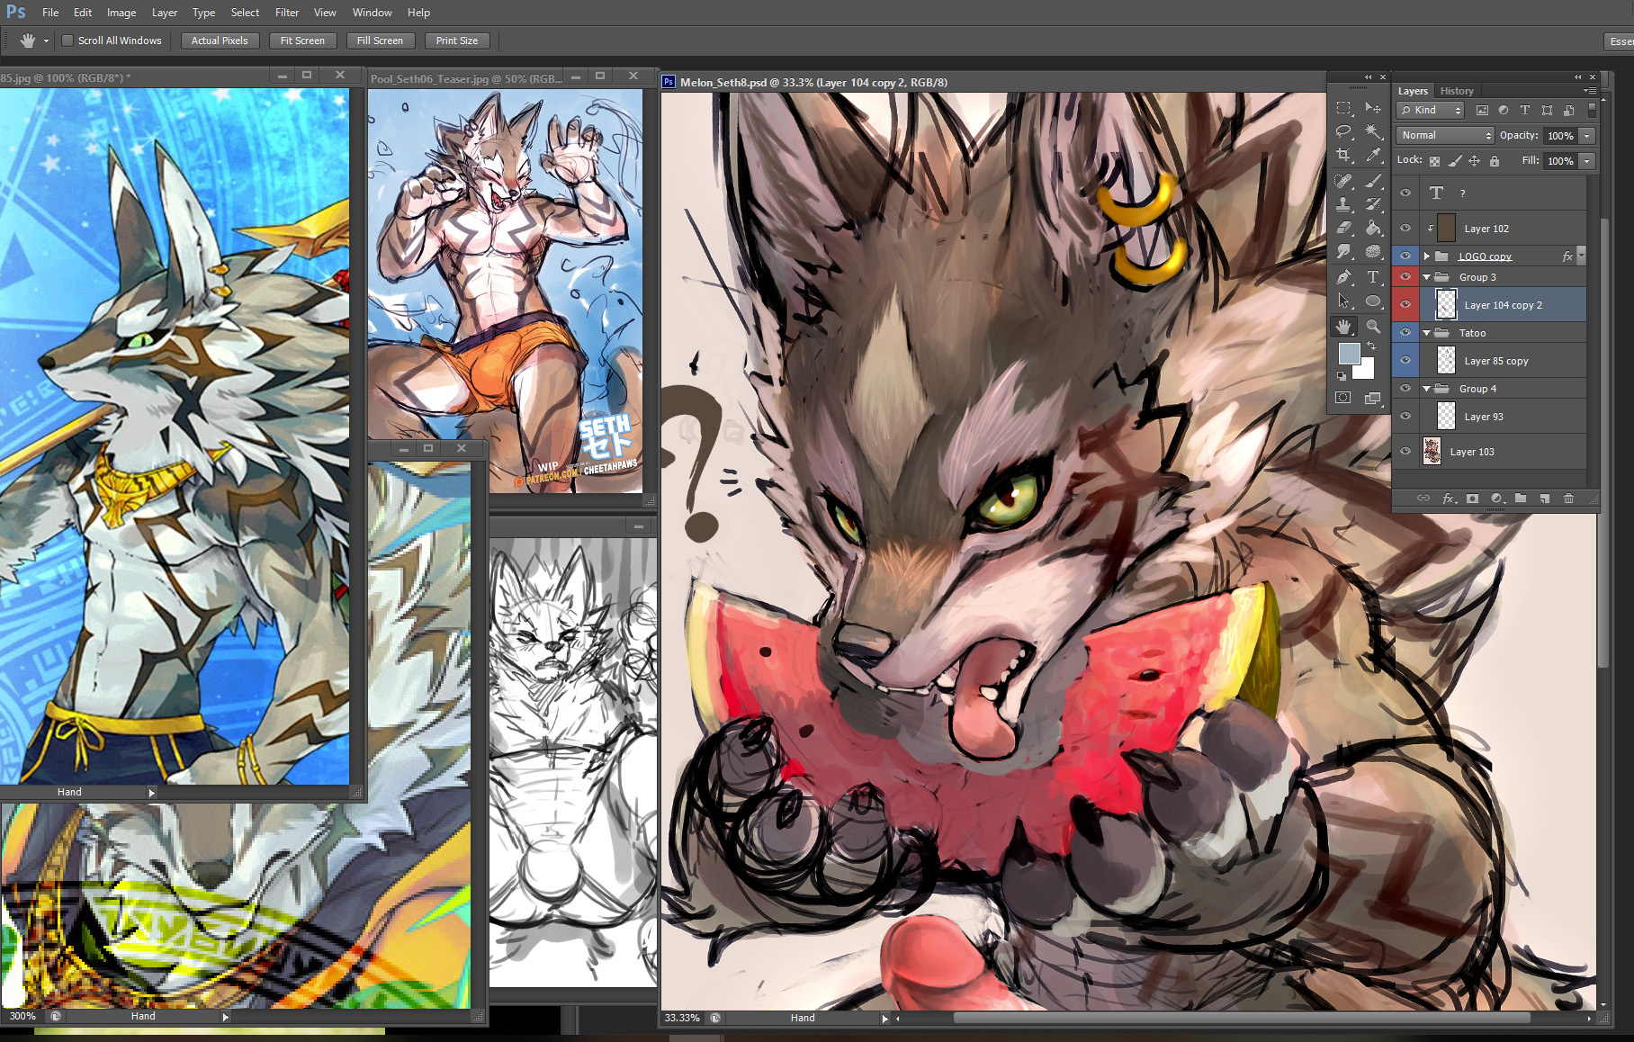Hide Layer 102 visibility
Image resolution: width=1634 pixels, height=1042 pixels.
[x=1405, y=228]
